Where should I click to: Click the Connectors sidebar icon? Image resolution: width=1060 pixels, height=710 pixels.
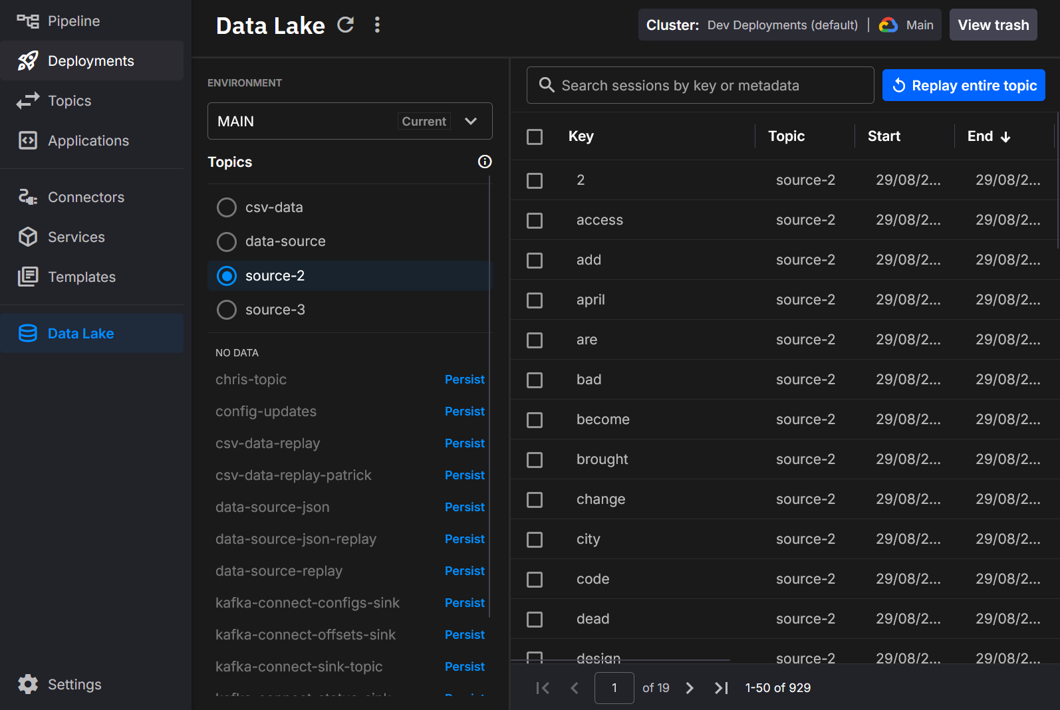[28, 197]
